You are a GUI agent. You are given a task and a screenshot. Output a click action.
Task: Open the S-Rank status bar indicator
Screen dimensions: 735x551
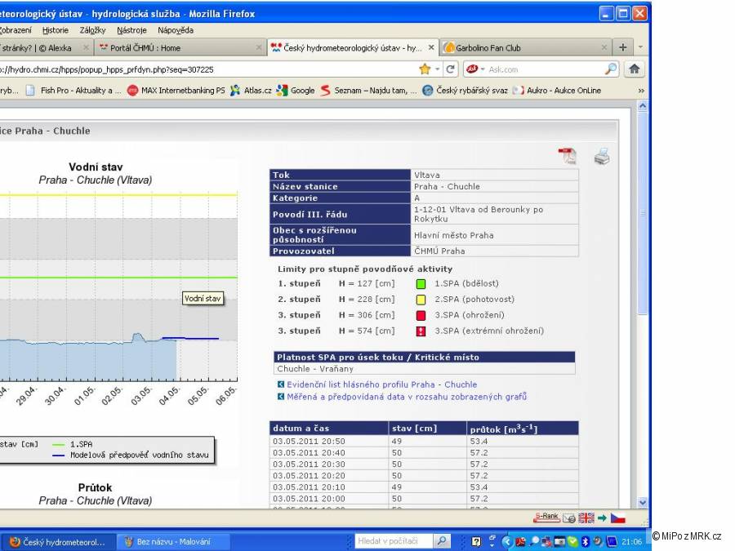(546, 518)
